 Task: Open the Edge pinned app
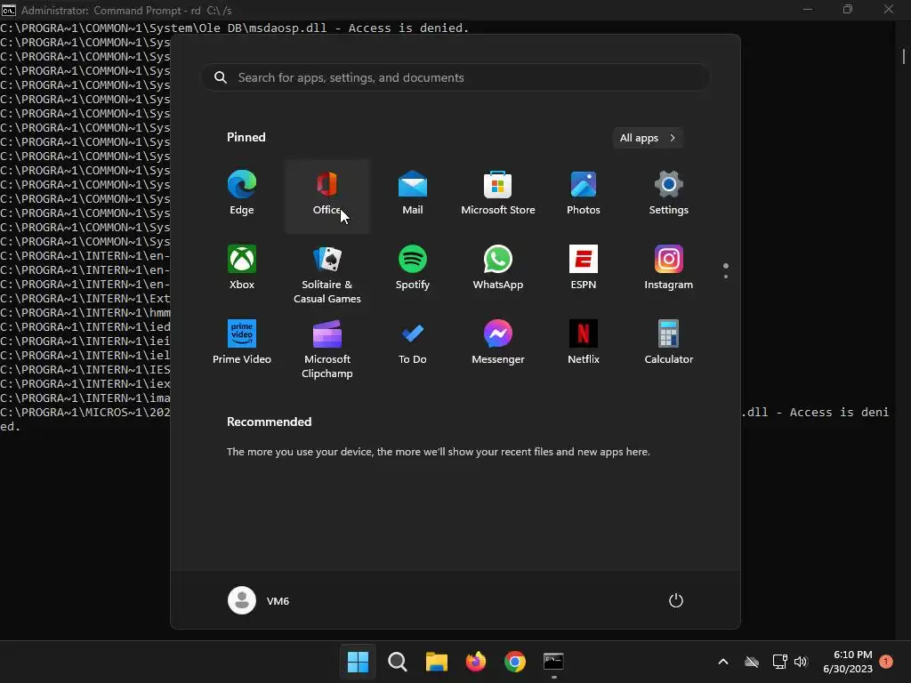pyautogui.click(x=242, y=195)
